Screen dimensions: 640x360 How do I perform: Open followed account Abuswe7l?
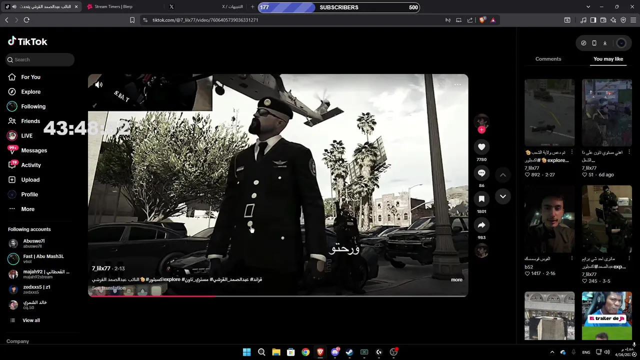tap(40, 243)
